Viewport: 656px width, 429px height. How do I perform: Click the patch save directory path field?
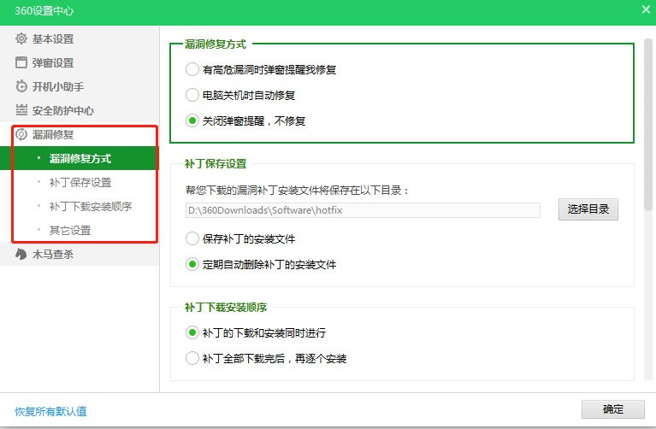click(363, 209)
